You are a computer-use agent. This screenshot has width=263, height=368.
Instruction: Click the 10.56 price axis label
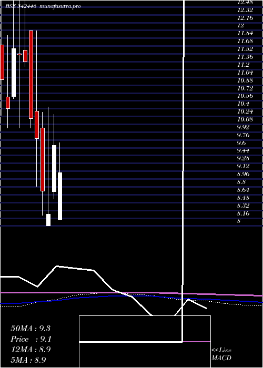245,96
